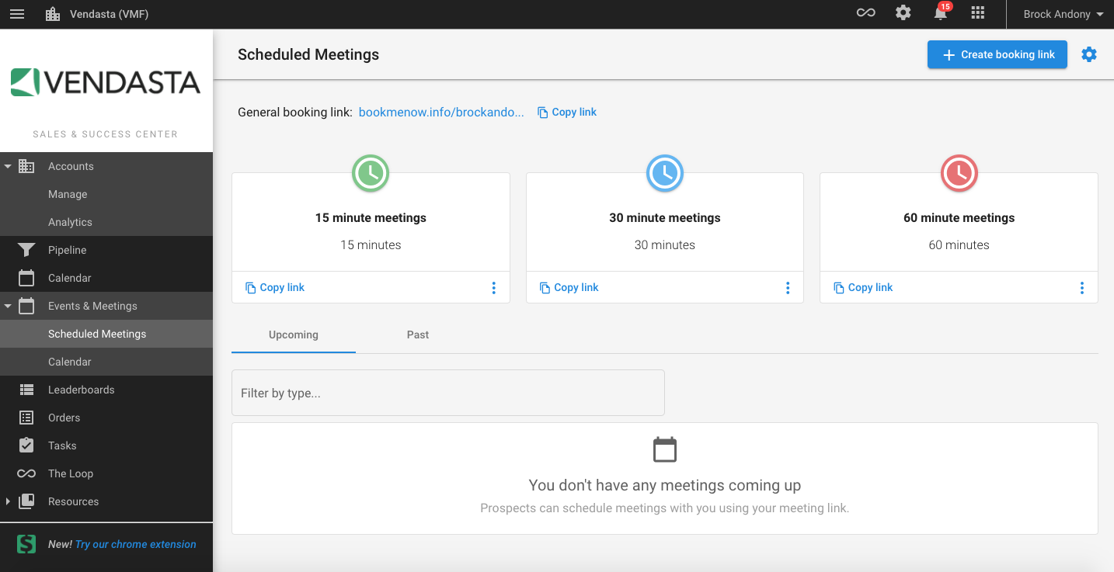Copy the general booking link
This screenshot has height=572, width=1114.
[567, 112]
